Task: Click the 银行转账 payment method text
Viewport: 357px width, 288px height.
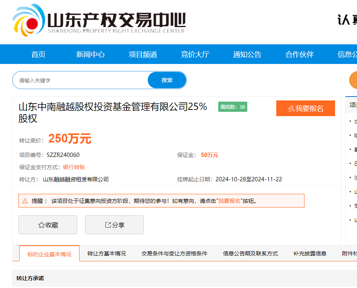Action: (x=74, y=167)
